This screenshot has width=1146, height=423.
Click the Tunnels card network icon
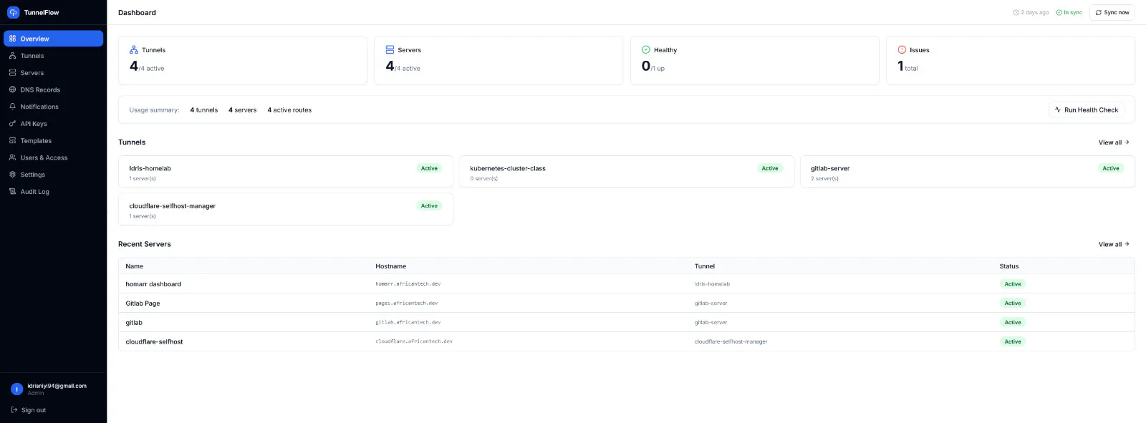[134, 50]
